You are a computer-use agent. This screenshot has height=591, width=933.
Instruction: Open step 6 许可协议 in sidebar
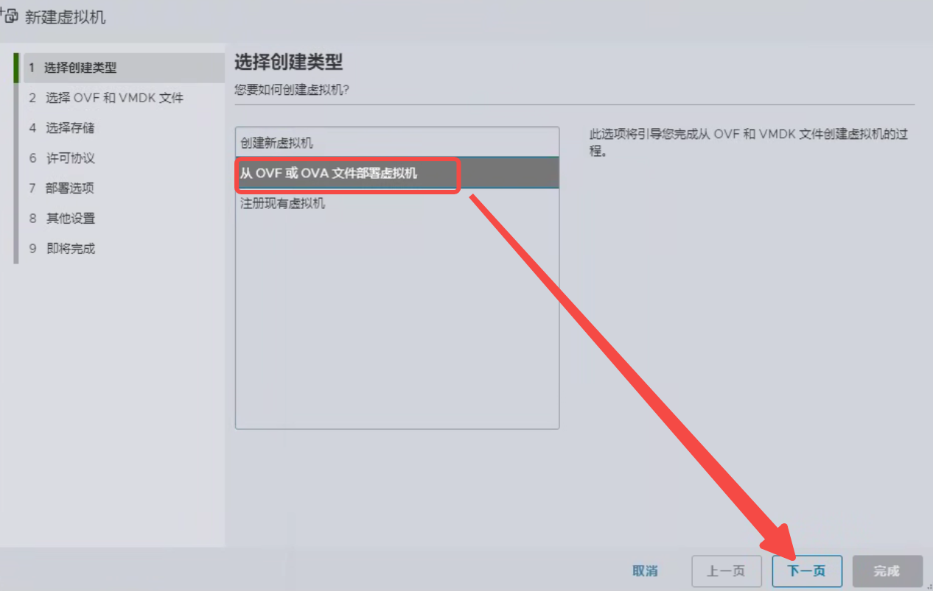(x=70, y=158)
